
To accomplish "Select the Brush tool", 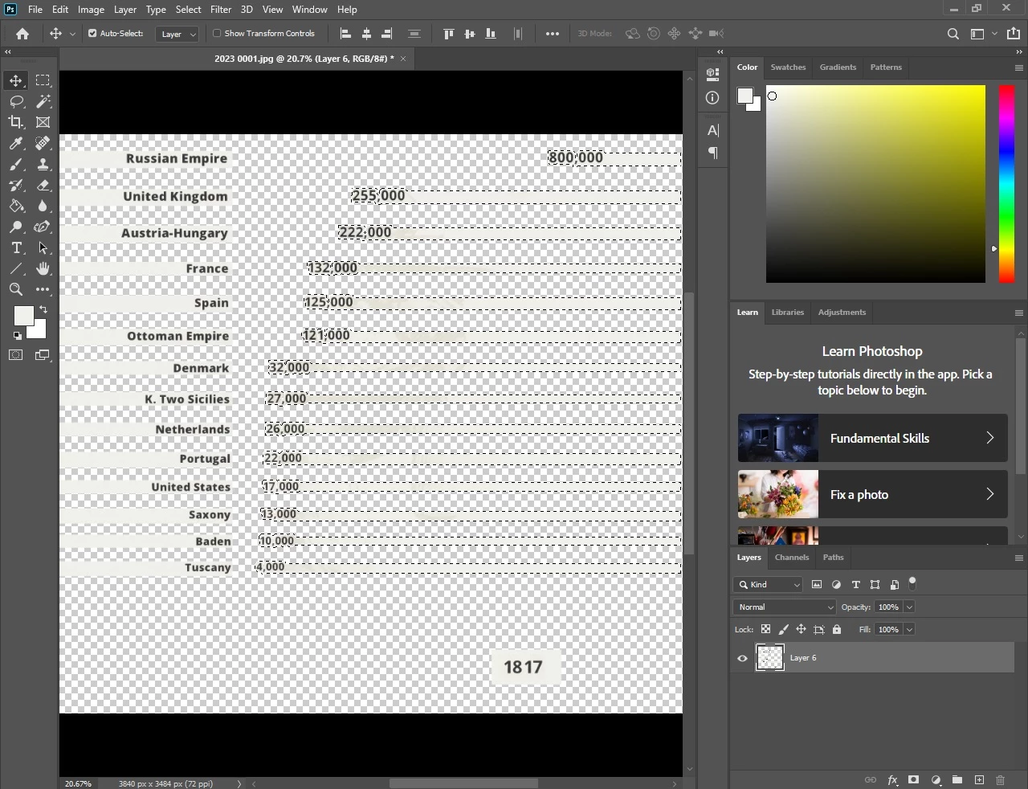I will pyautogui.click(x=16, y=164).
